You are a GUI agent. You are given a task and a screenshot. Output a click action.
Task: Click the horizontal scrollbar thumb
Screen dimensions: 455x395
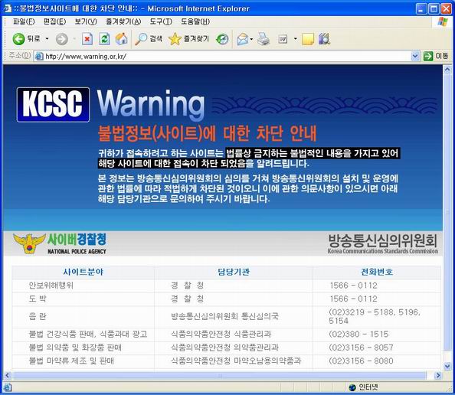point(220,376)
